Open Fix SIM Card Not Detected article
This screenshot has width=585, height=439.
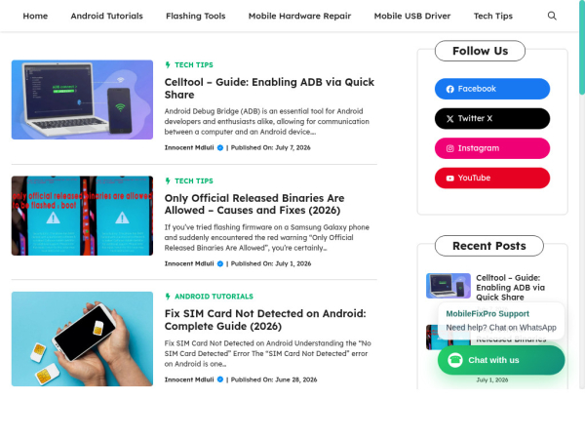coord(265,320)
